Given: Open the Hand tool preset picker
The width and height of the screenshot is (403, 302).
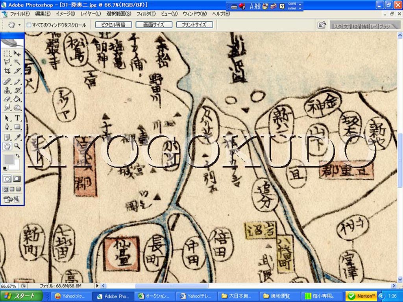Looking at the screenshot, I should tap(19, 25).
